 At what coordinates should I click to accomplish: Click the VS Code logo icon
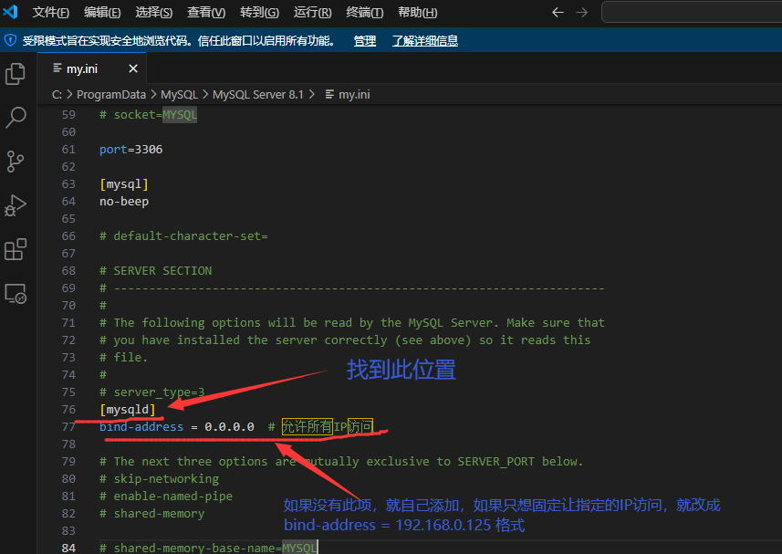point(10,12)
